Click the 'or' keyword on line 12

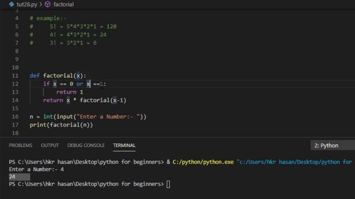point(80,84)
